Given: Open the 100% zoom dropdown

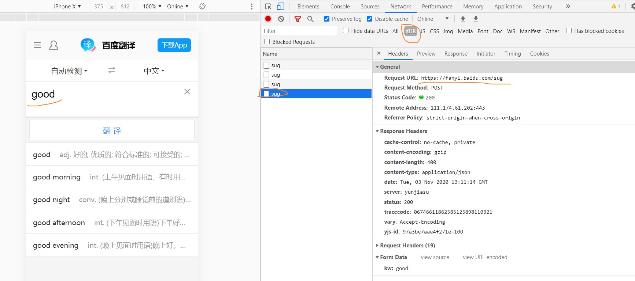Looking at the screenshot, I should click(152, 6).
